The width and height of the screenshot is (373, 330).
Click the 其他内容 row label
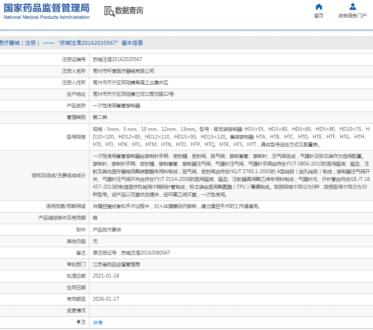click(76, 241)
